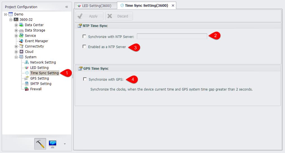Enable Synchronize with NTP Server checkbox
Screen dimensions: 285x153
tap(84, 36)
